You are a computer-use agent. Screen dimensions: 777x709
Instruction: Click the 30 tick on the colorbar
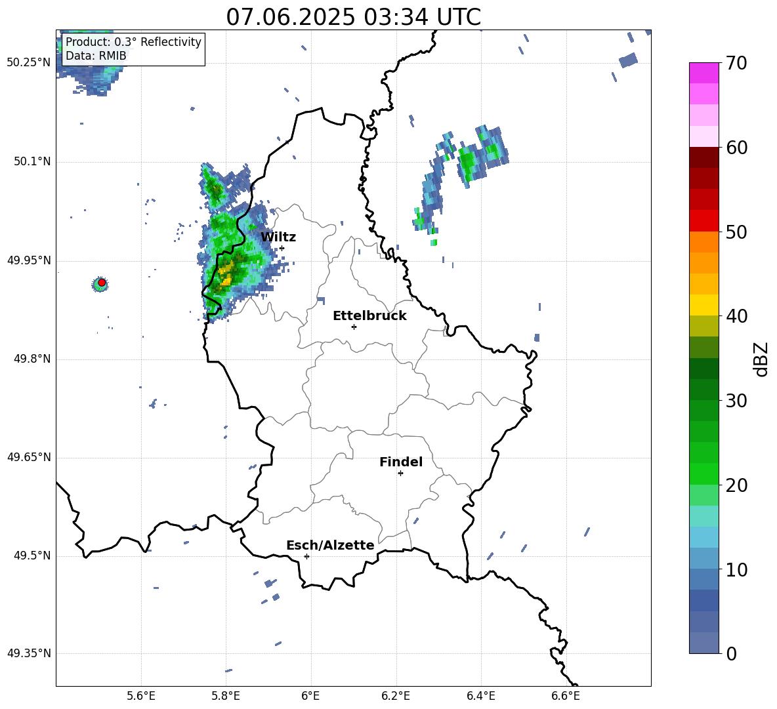click(736, 401)
